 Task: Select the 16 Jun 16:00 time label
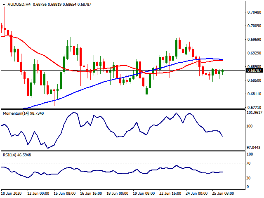pyautogui.click(x=91, y=193)
